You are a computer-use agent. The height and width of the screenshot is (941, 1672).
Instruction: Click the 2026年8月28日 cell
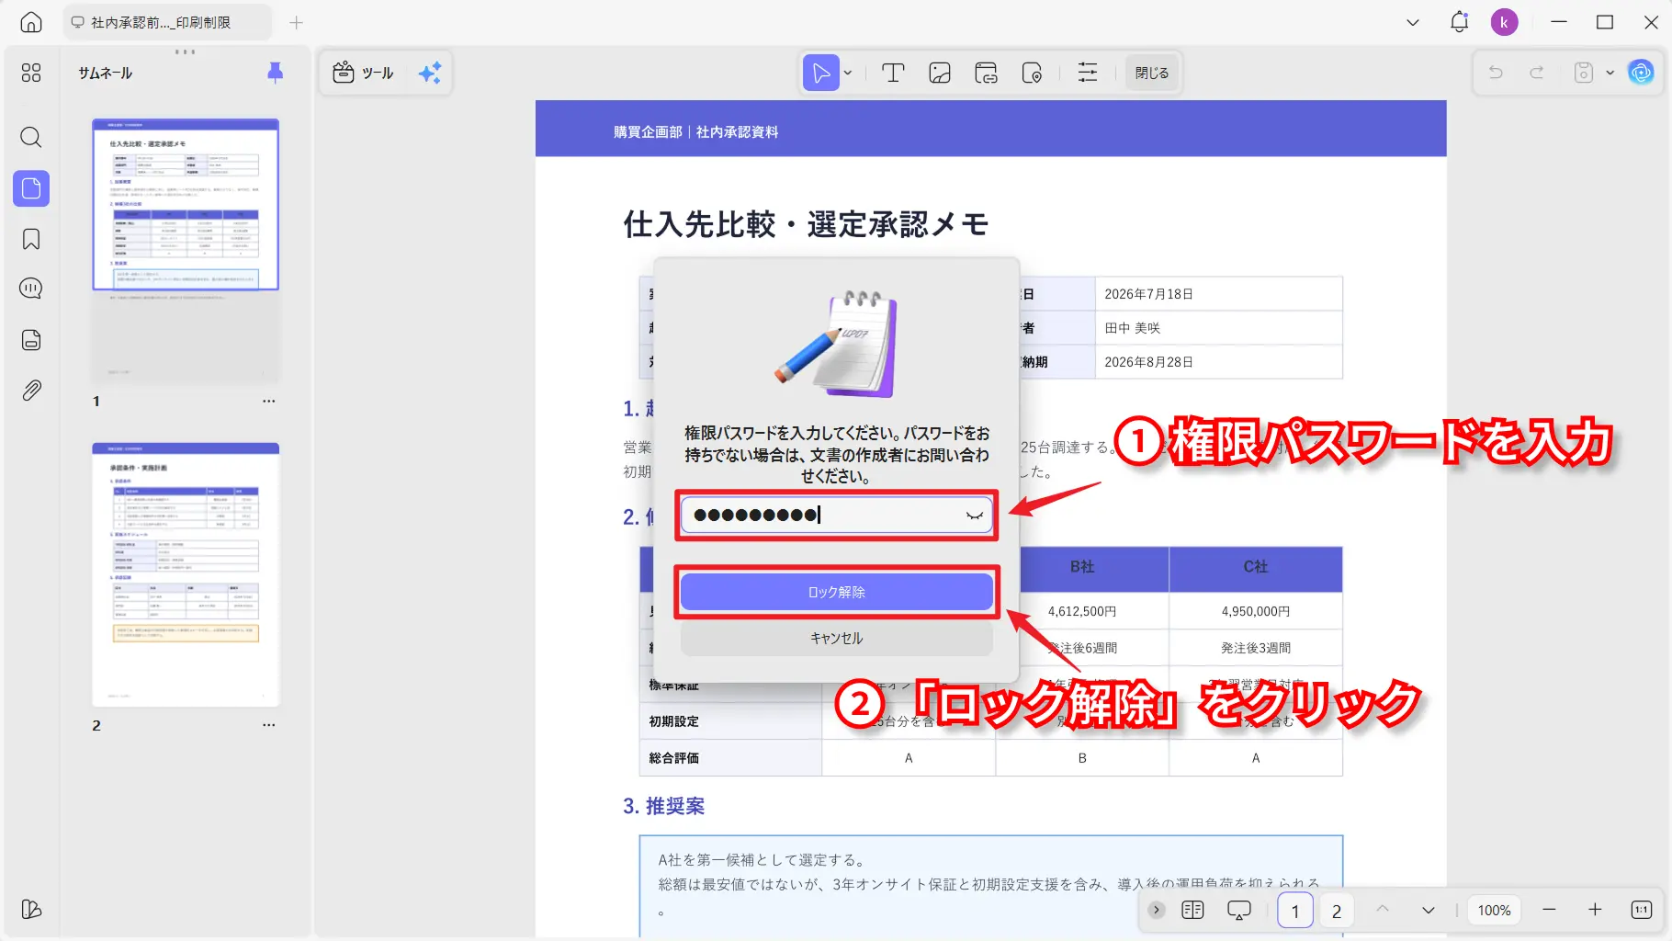[x=1218, y=362]
